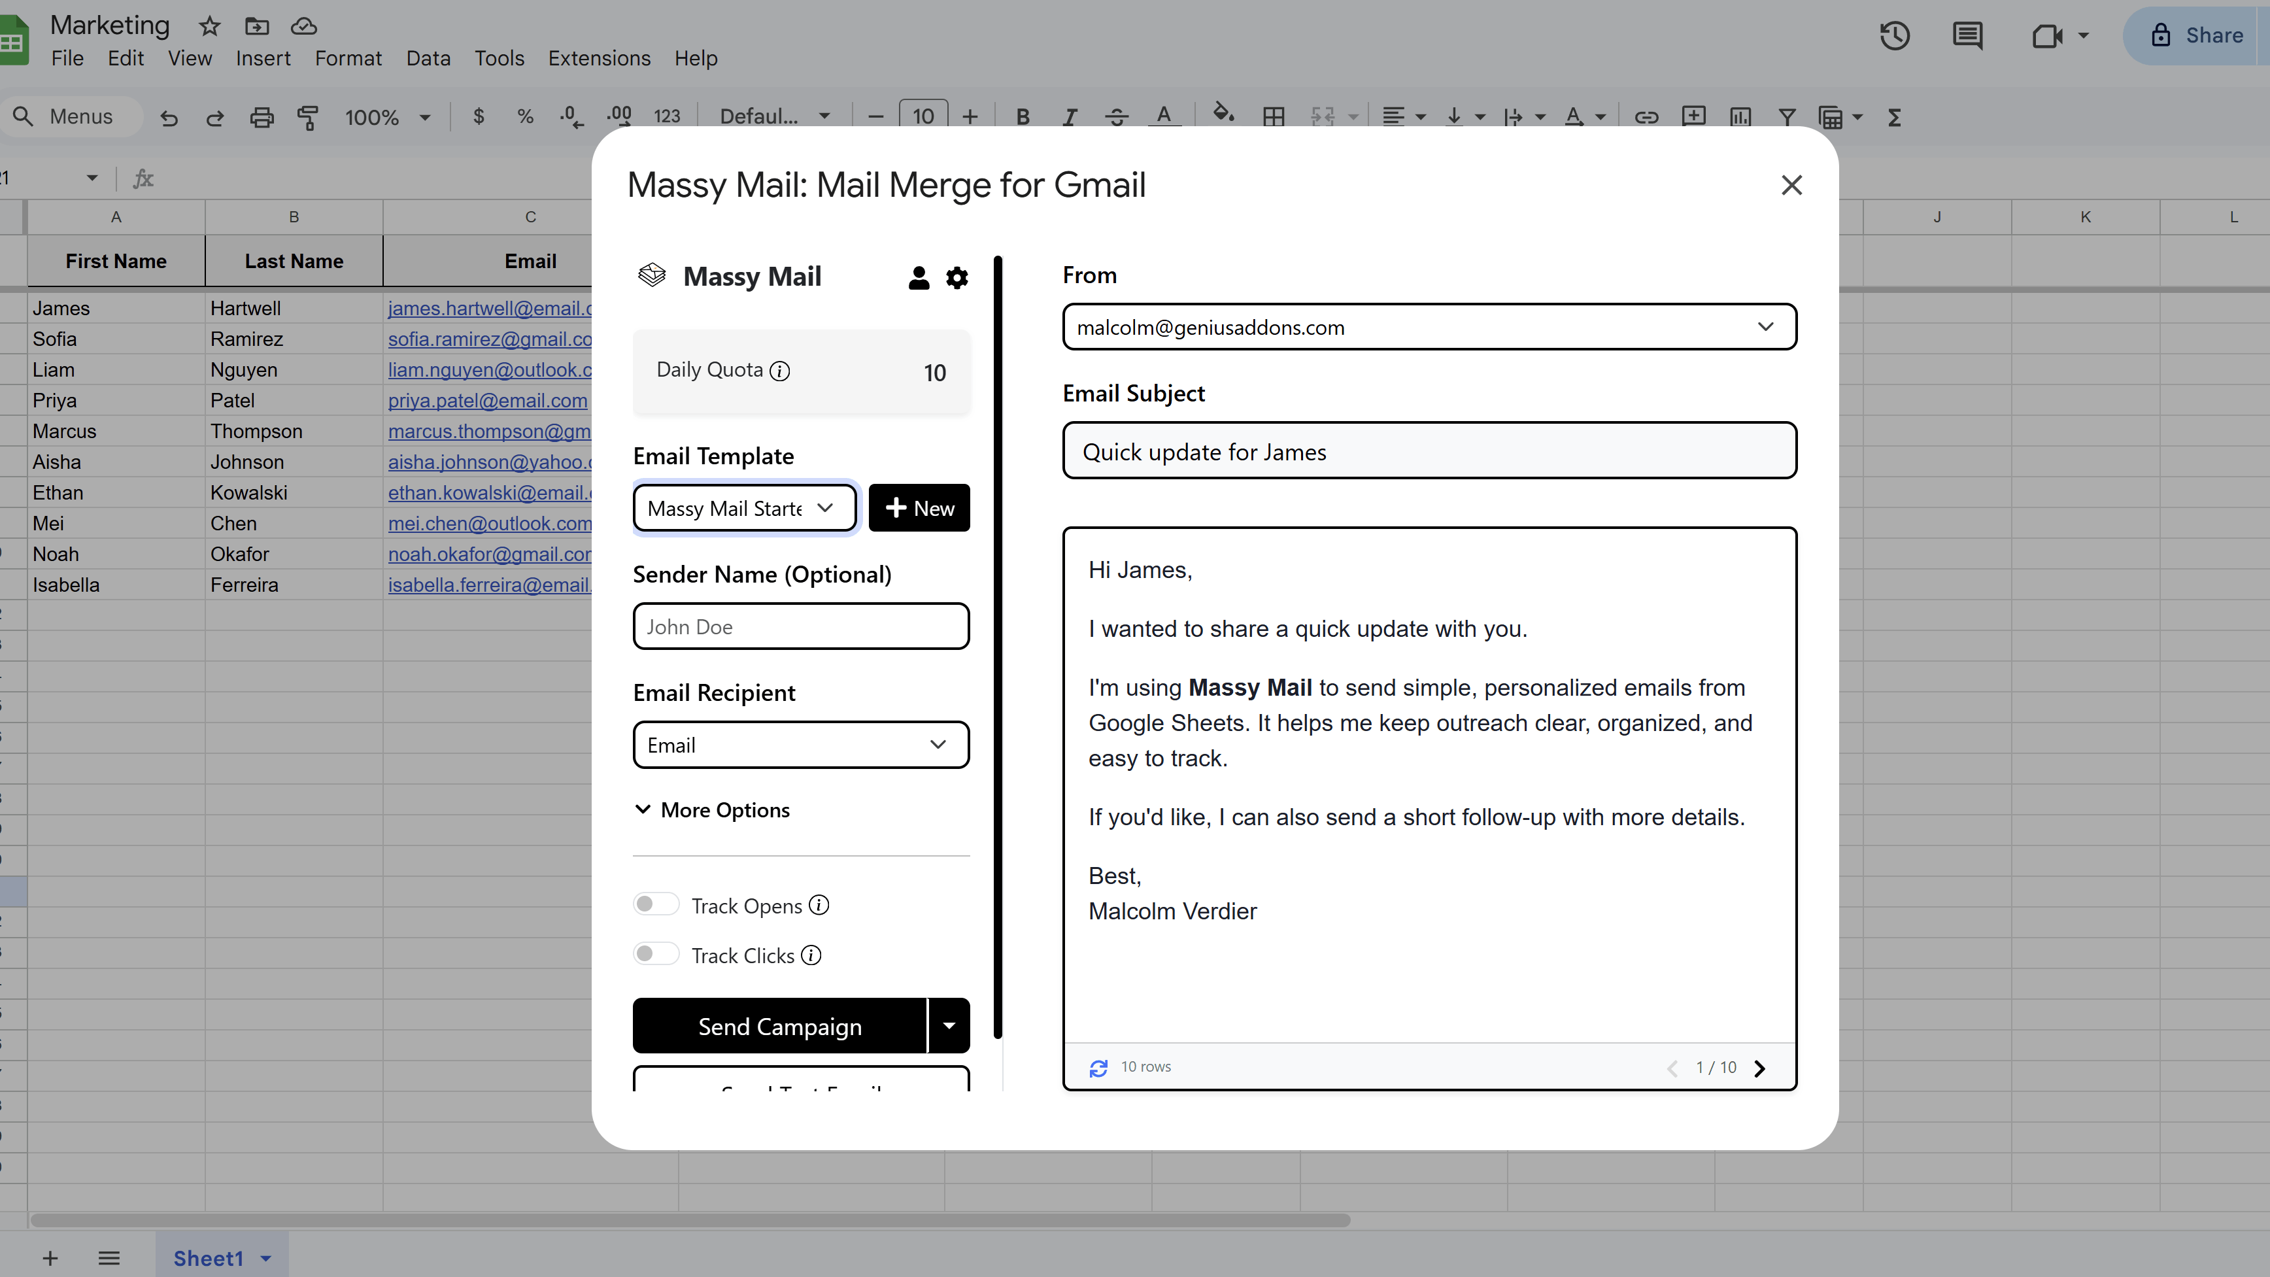Toggle bold formatting in the toolbar

[x=1022, y=116]
